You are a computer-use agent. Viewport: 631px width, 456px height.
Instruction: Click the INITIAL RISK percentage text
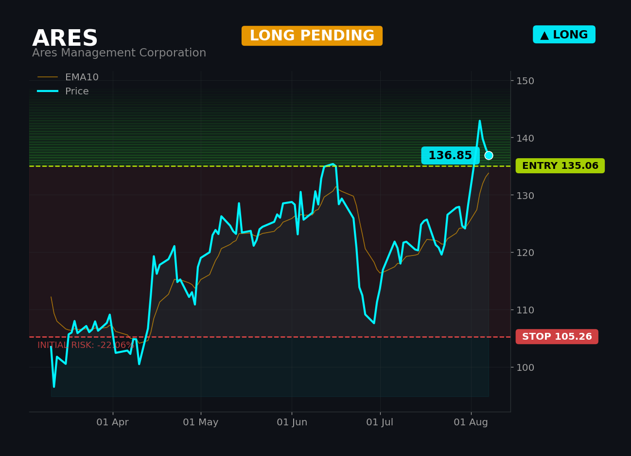click(86, 346)
